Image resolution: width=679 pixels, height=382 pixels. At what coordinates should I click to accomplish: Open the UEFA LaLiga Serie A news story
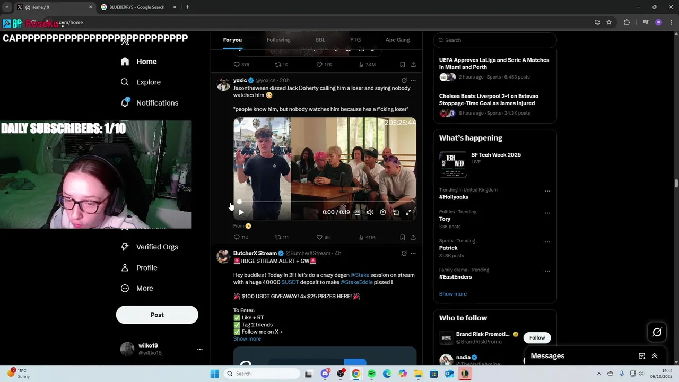[x=495, y=68]
